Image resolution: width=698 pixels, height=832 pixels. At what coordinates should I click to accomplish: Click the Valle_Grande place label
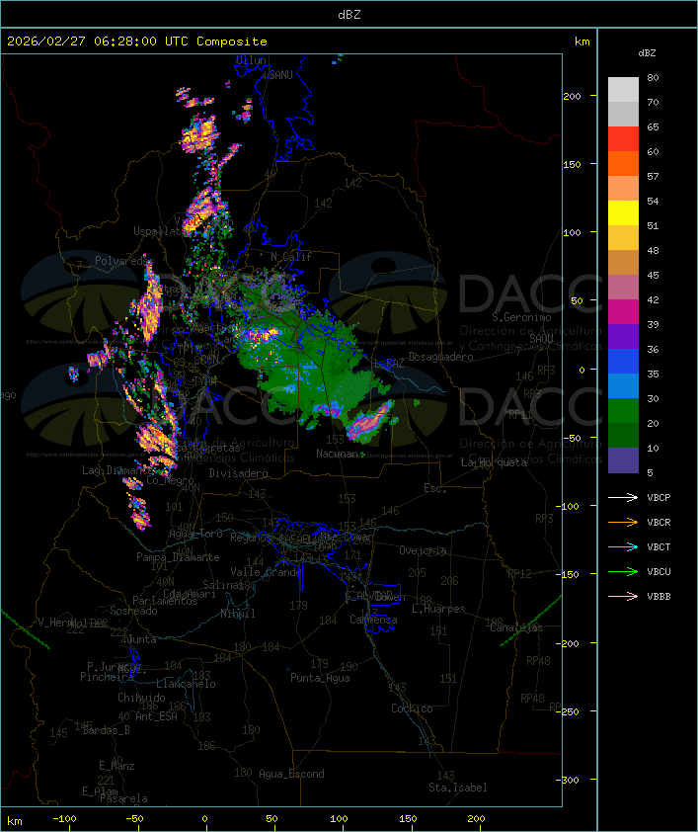tap(266, 572)
